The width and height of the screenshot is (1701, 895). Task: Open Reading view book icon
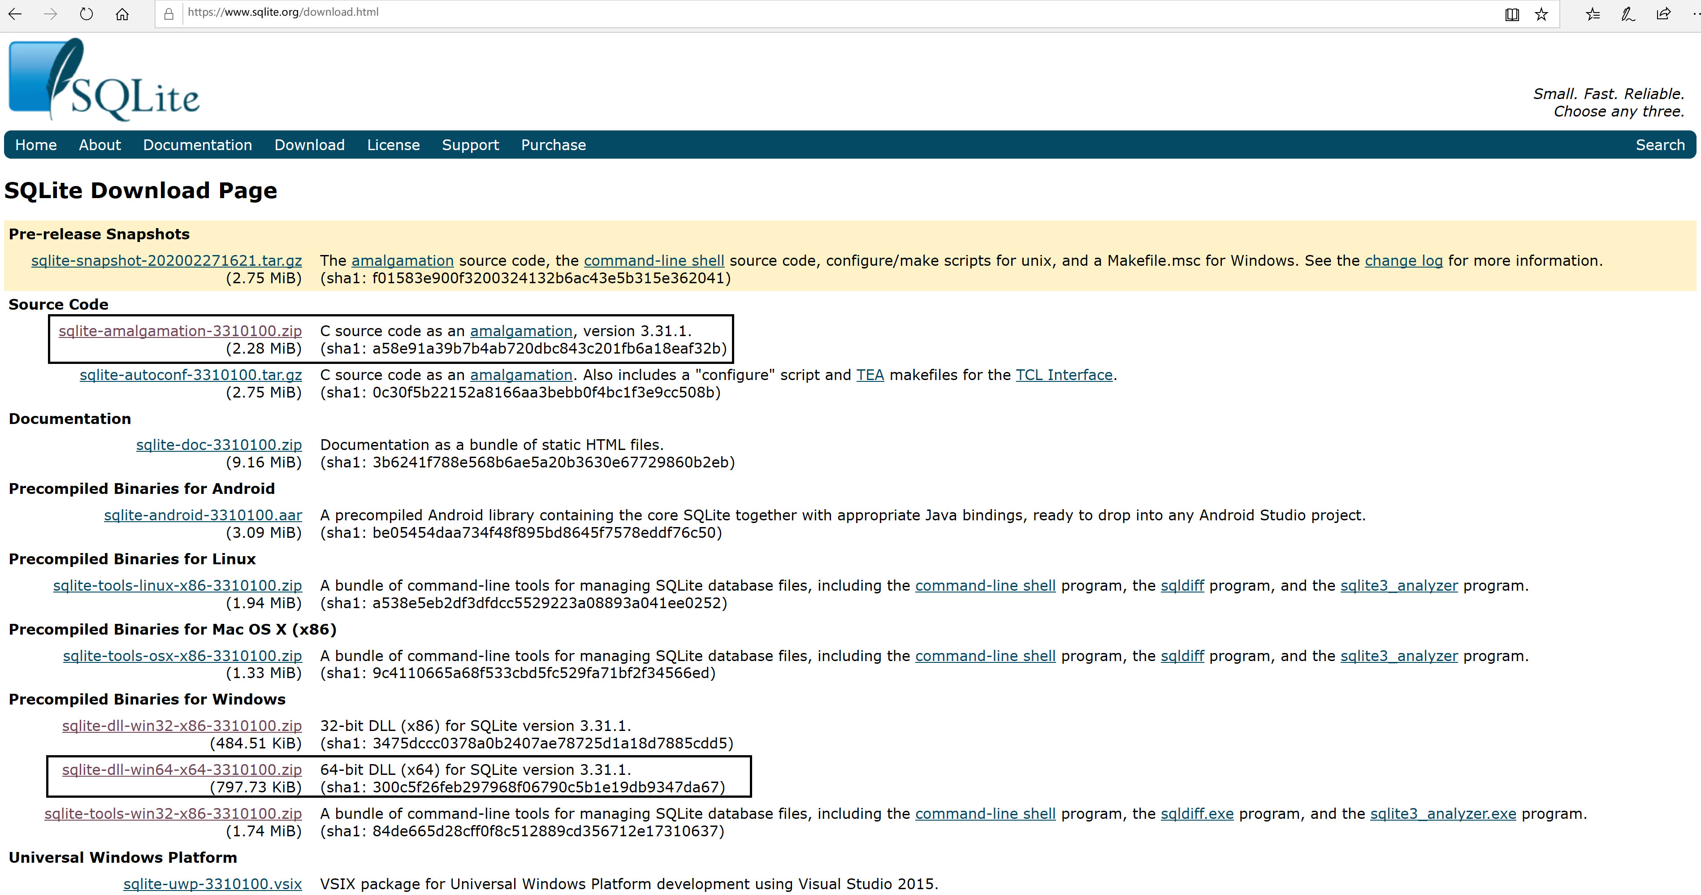click(1511, 14)
